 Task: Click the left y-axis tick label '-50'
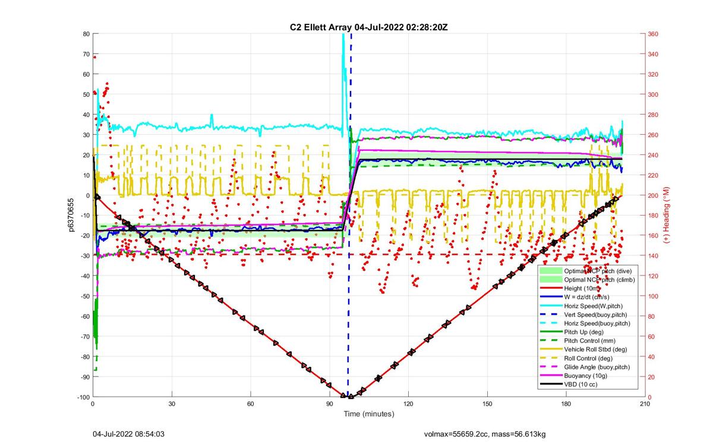pyautogui.click(x=84, y=296)
